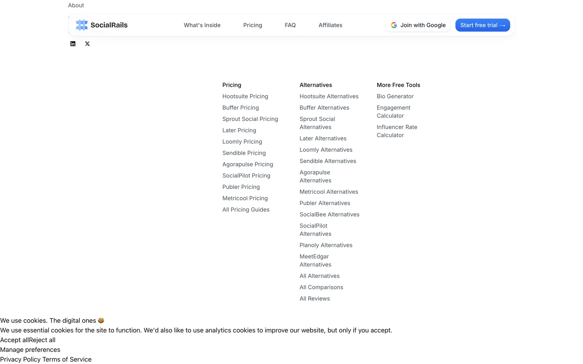
Task: Click the 'We use cookies. The digital ones' text
Action: (52, 321)
